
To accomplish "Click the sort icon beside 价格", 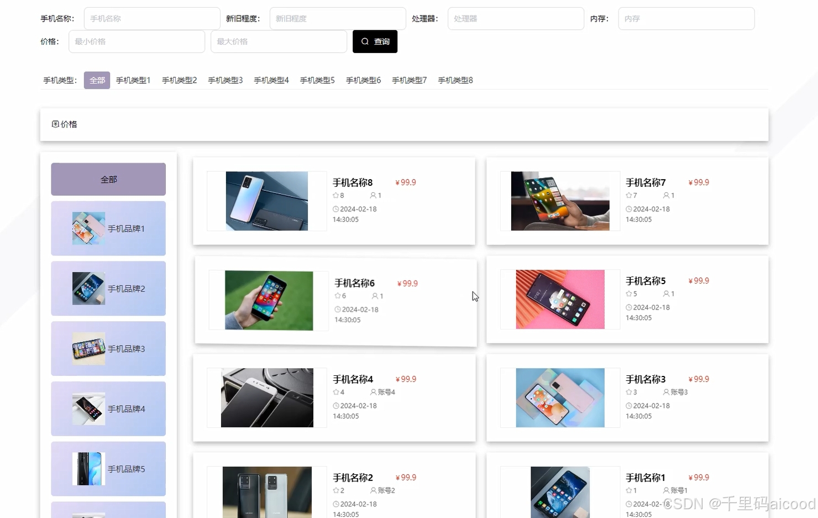I will click(55, 124).
